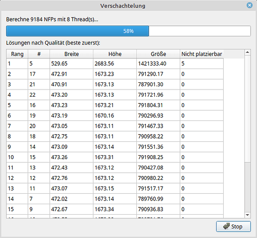Screen dimensions: 257x238
Task: Select cell with height 2683.56
Action: pyautogui.click(x=115, y=64)
